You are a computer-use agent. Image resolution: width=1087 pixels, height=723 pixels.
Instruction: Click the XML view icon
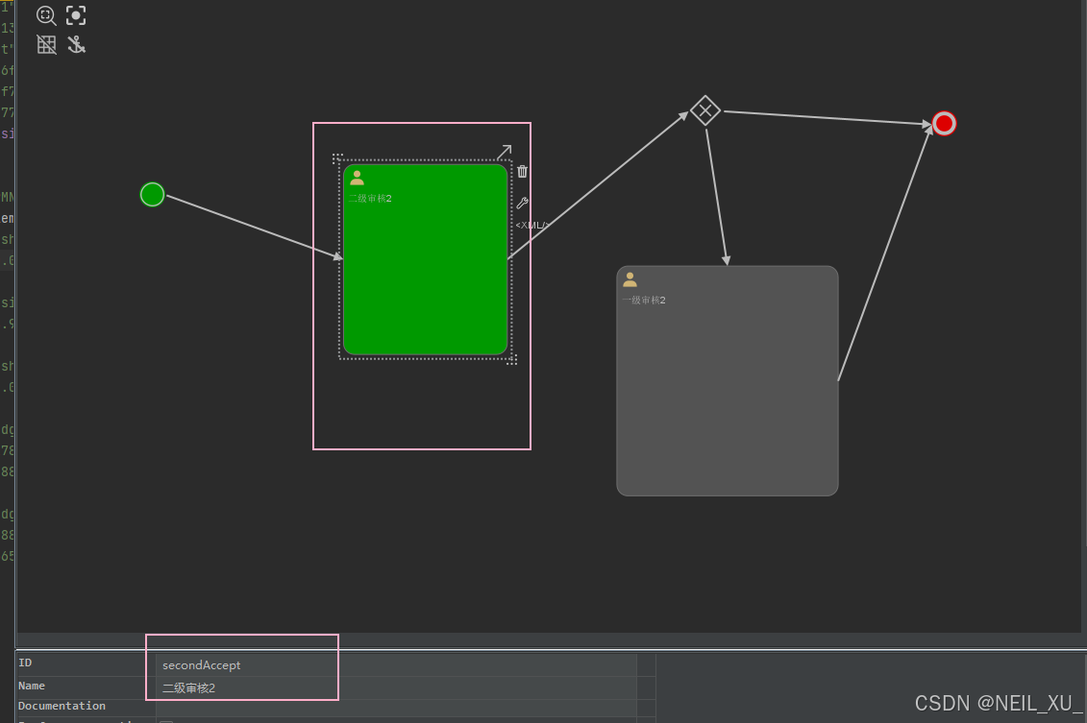point(531,226)
